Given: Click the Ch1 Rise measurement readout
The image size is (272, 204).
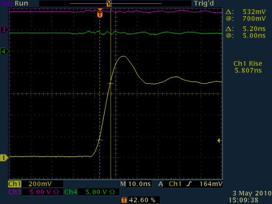Looking at the screenshot, I should coord(248,67).
